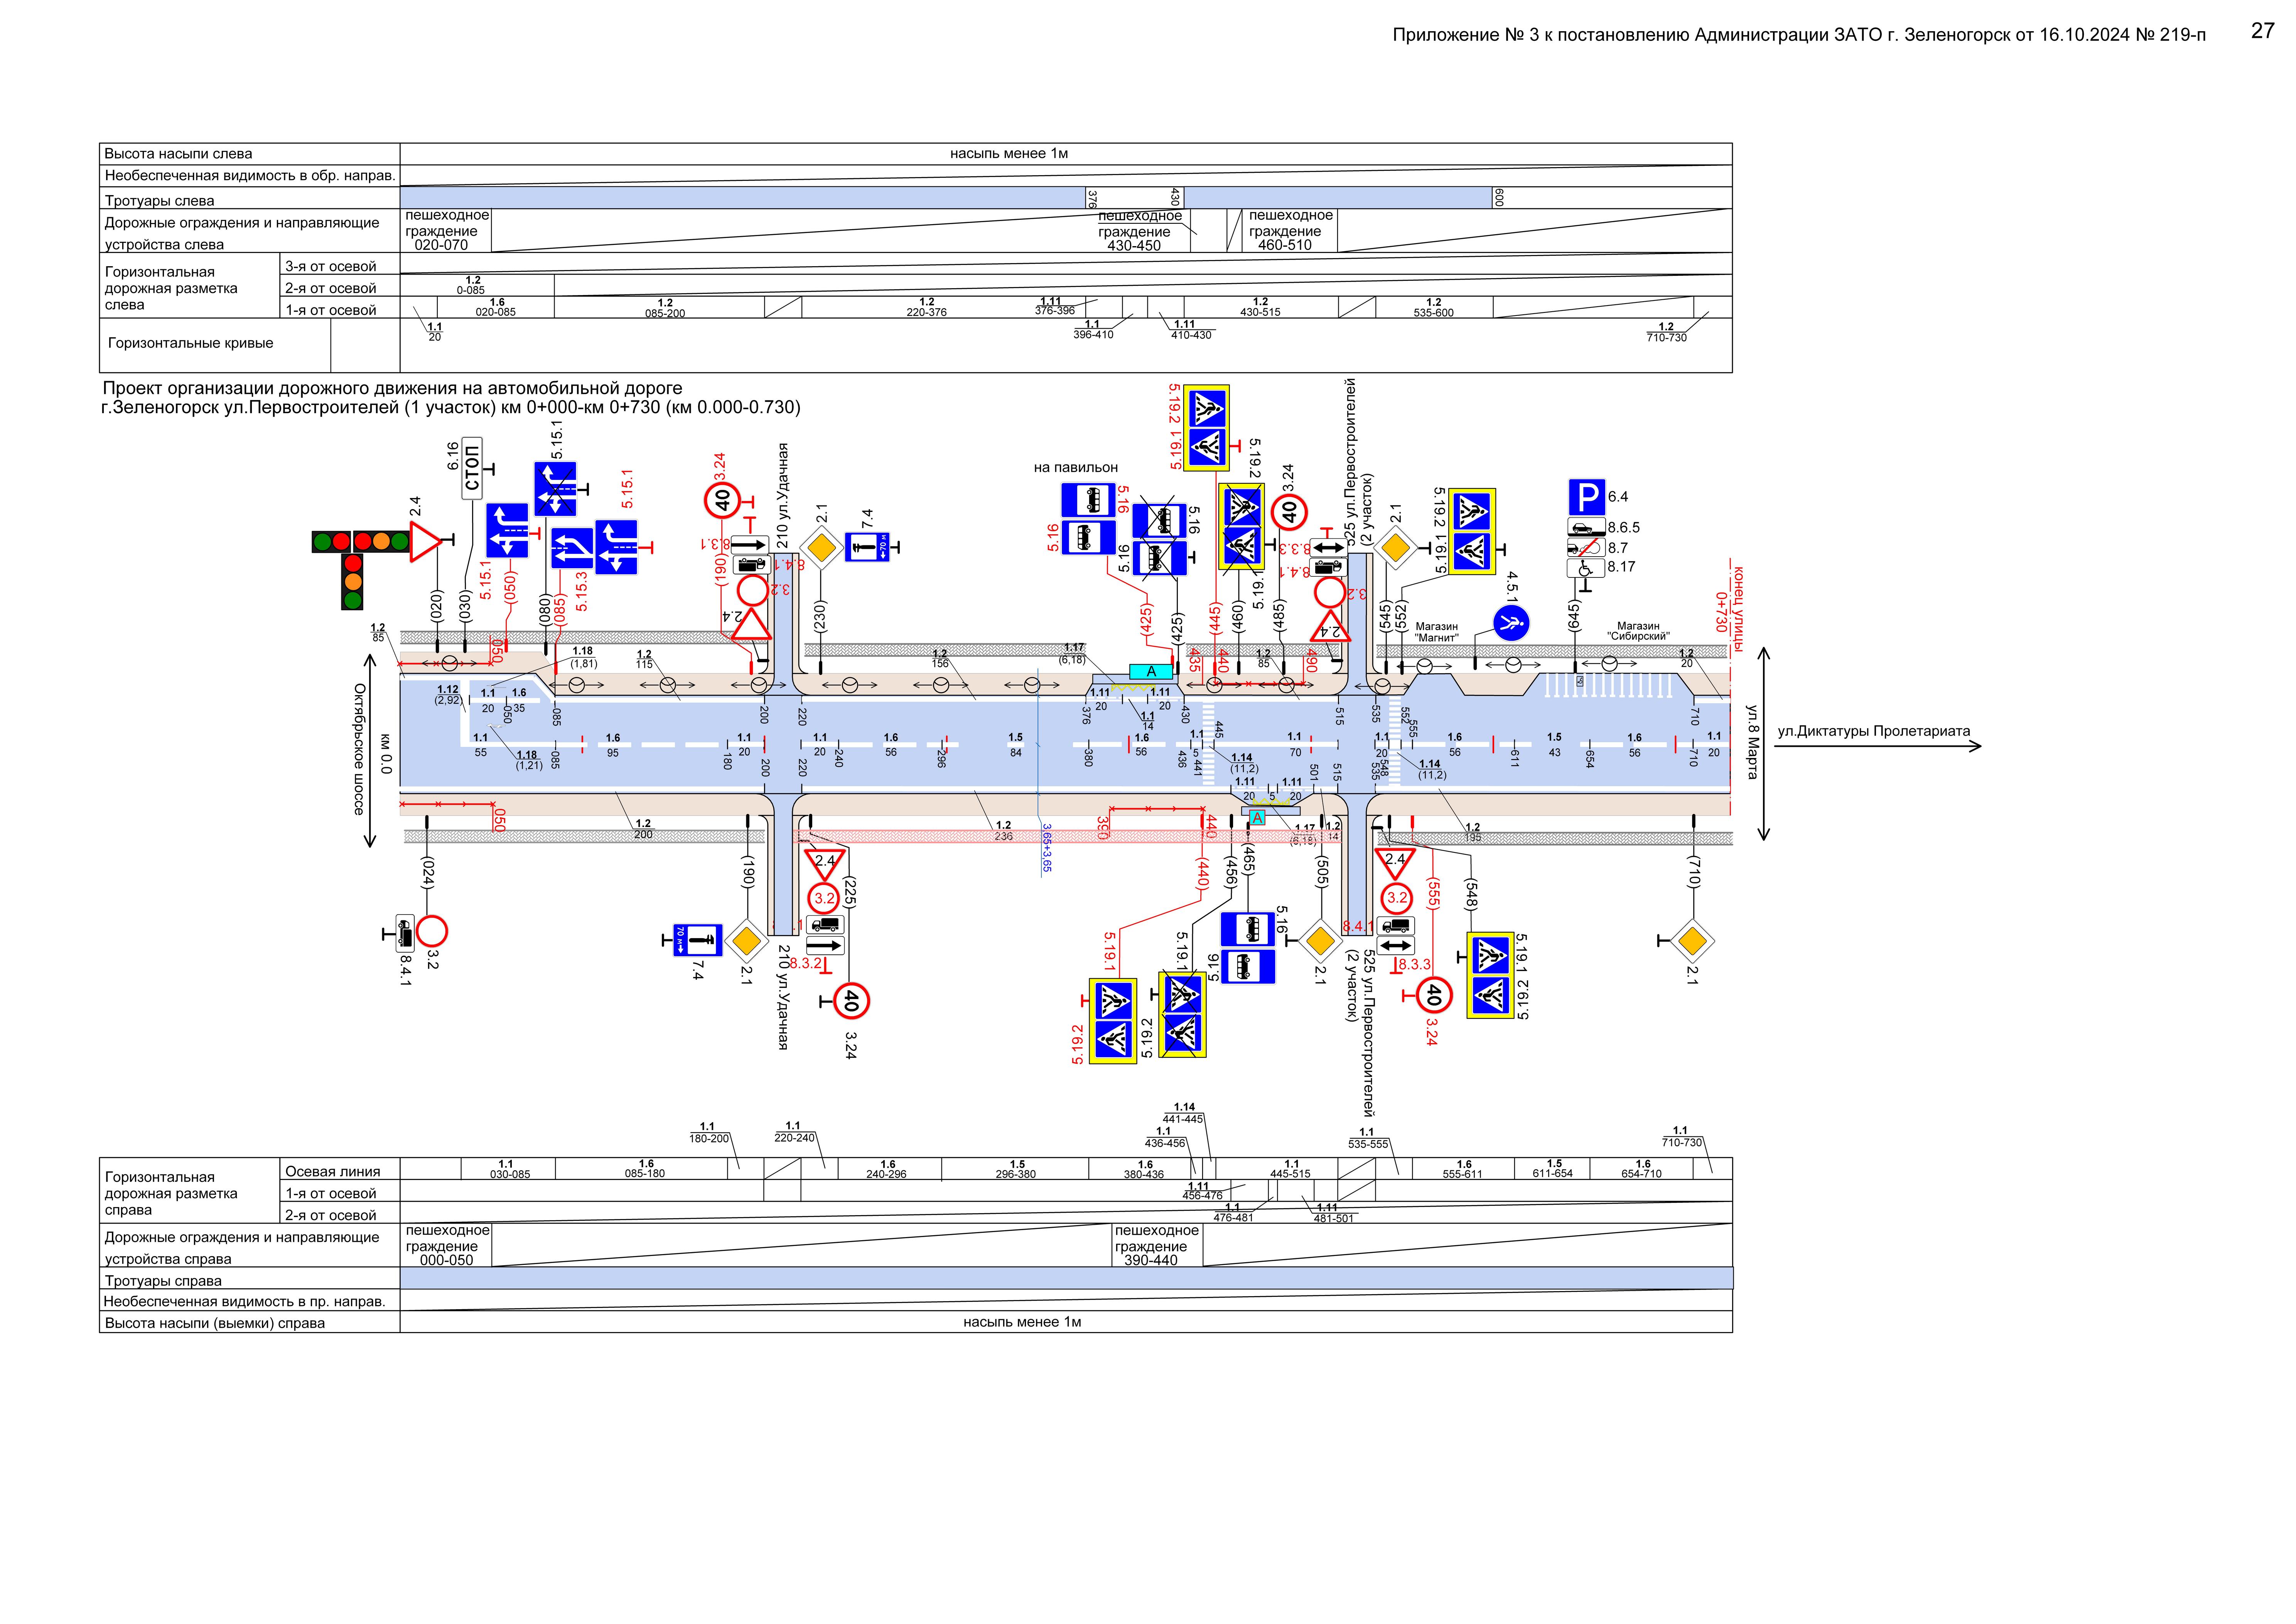Select the upper bus stop sign below (465)

(1249, 929)
